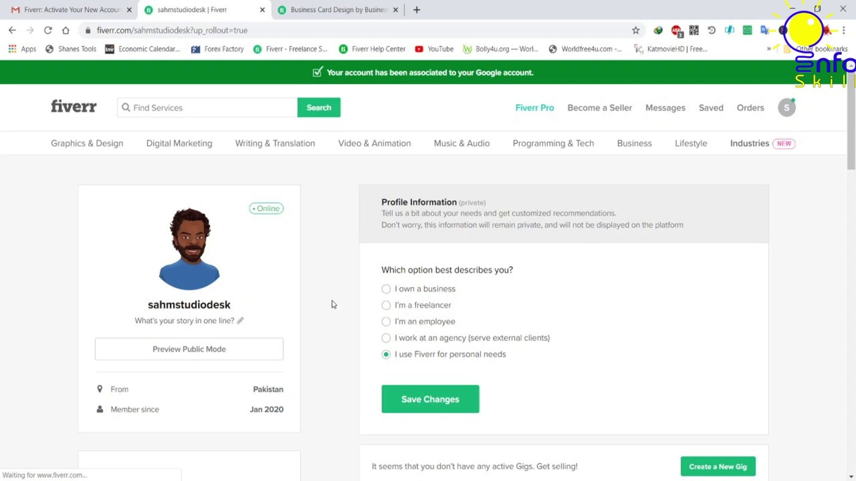This screenshot has height=481, width=856.
Task: Click the profile avatar picture
Action: tap(189, 249)
